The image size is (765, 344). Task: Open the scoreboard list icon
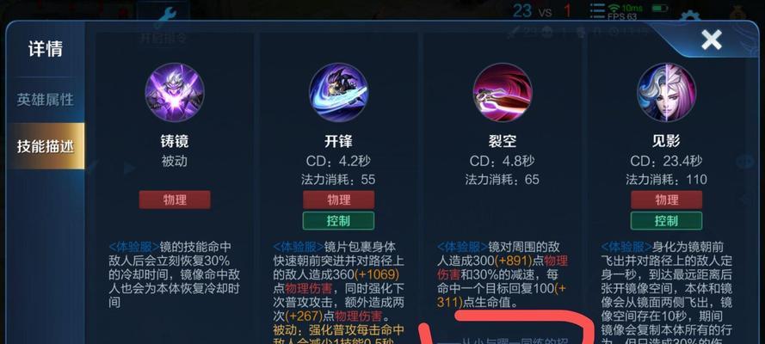coord(596,10)
